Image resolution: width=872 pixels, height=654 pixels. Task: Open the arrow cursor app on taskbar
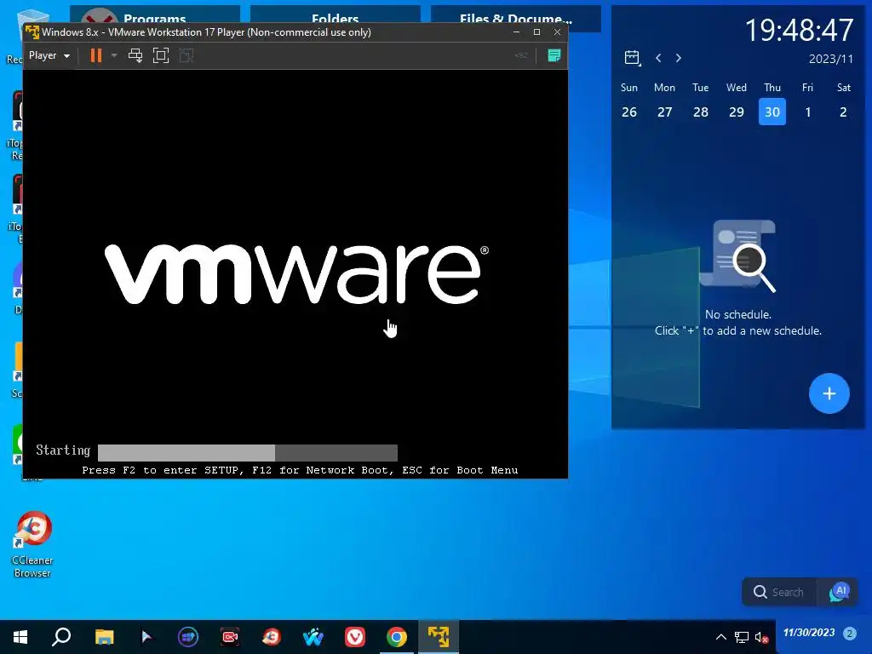tap(146, 637)
